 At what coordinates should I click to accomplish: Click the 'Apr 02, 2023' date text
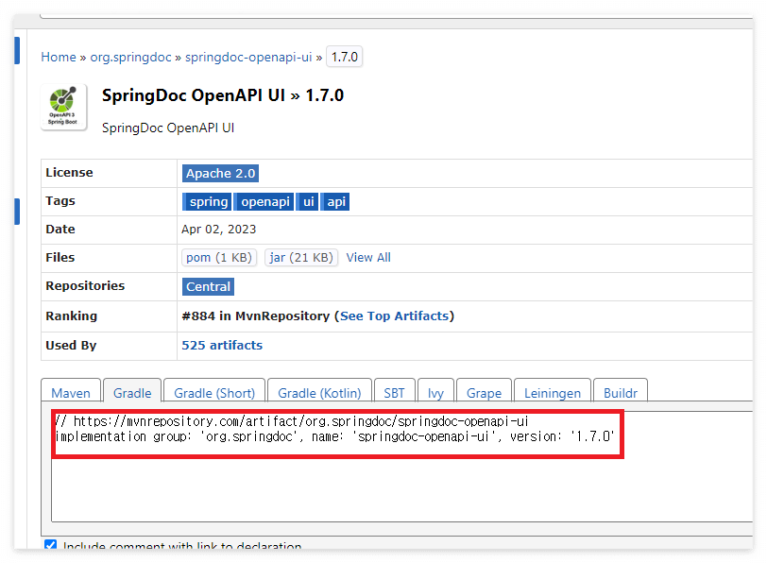click(218, 230)
